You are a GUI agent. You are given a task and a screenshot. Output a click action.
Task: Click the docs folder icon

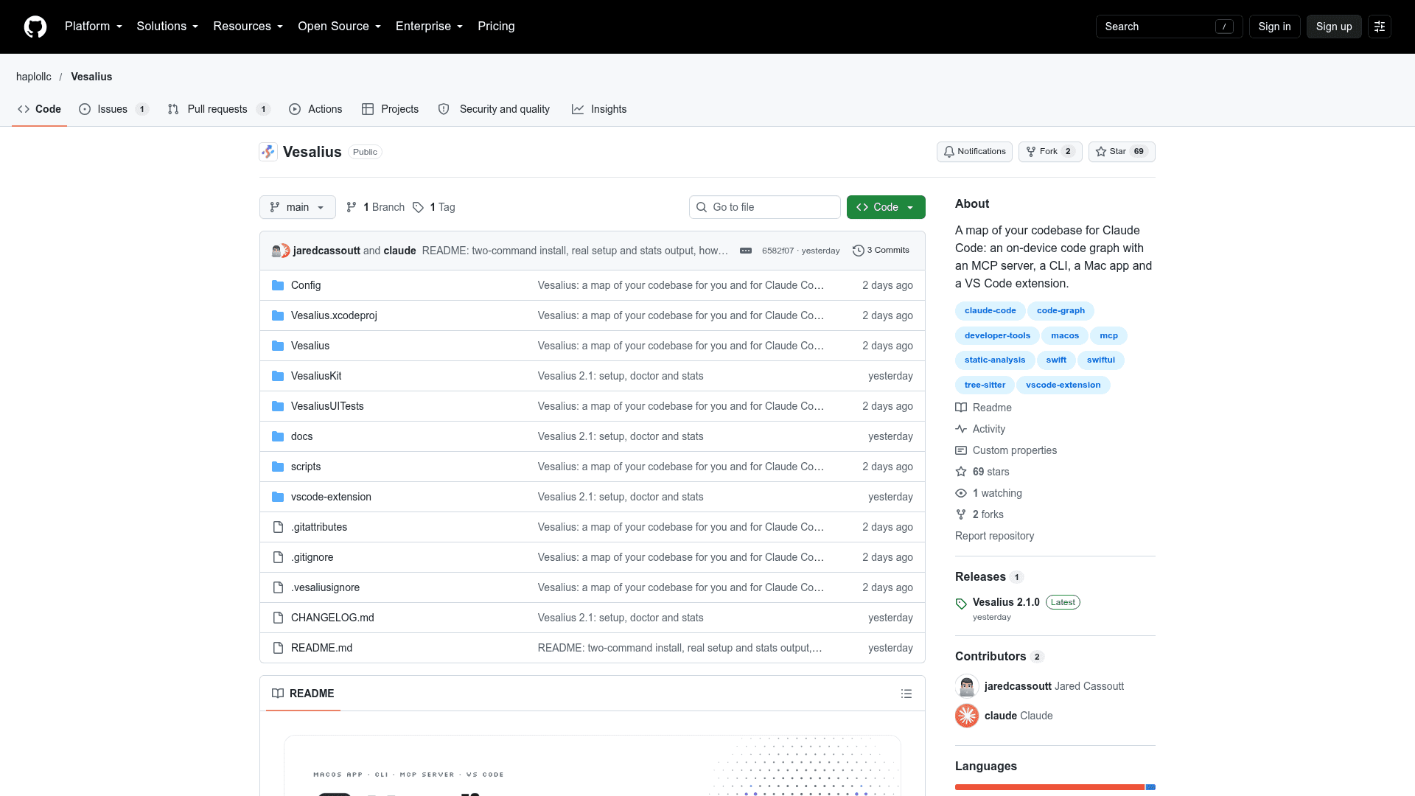click(278, 436)
